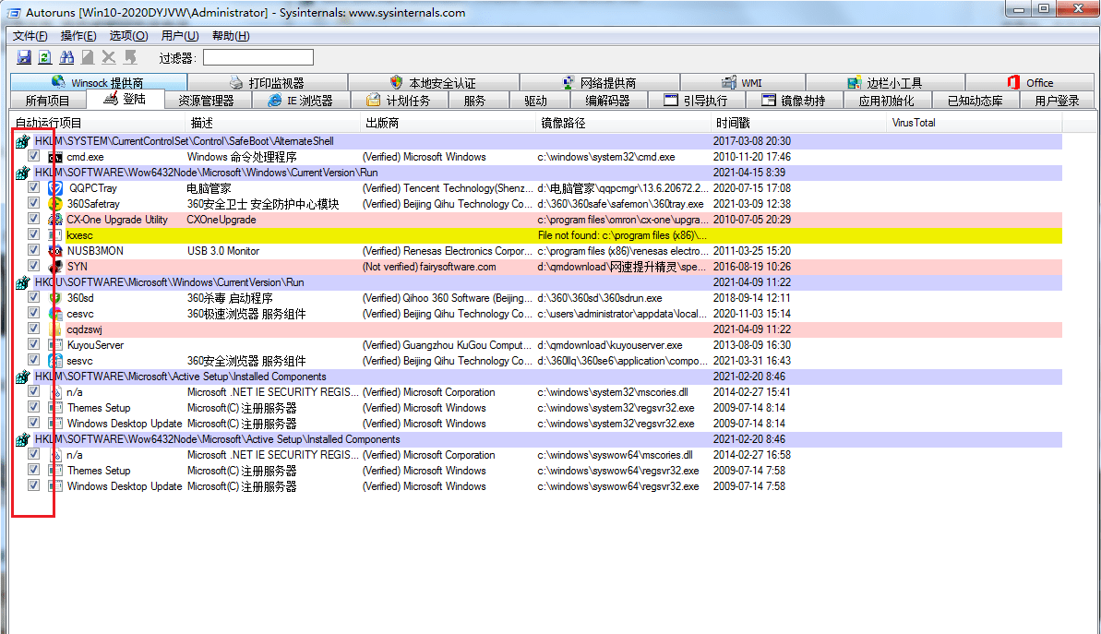Image resolution: width=1101 pixels, height=634 pixels.
Task: Switch to the 计划任务 tab
Action: point(398,101)
